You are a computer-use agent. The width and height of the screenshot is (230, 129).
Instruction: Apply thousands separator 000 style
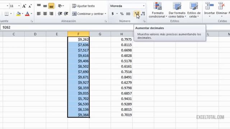128,14
